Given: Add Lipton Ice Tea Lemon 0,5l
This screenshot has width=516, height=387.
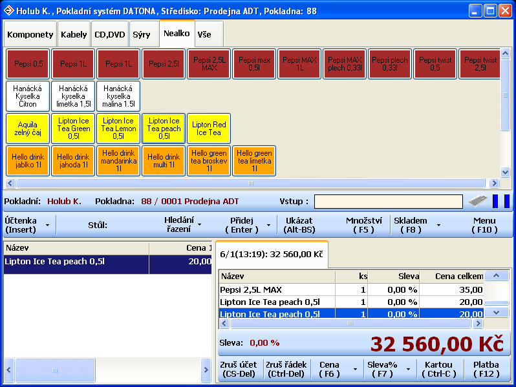Looking at the screenshot, I should pos(118,128).
